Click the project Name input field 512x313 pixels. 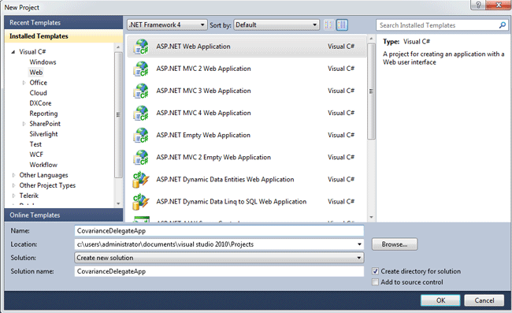point(219,231)
